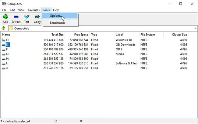This screenshot has width=198, height=124.
Task: Click the Add toolbar icon
Action: point(5,17)
